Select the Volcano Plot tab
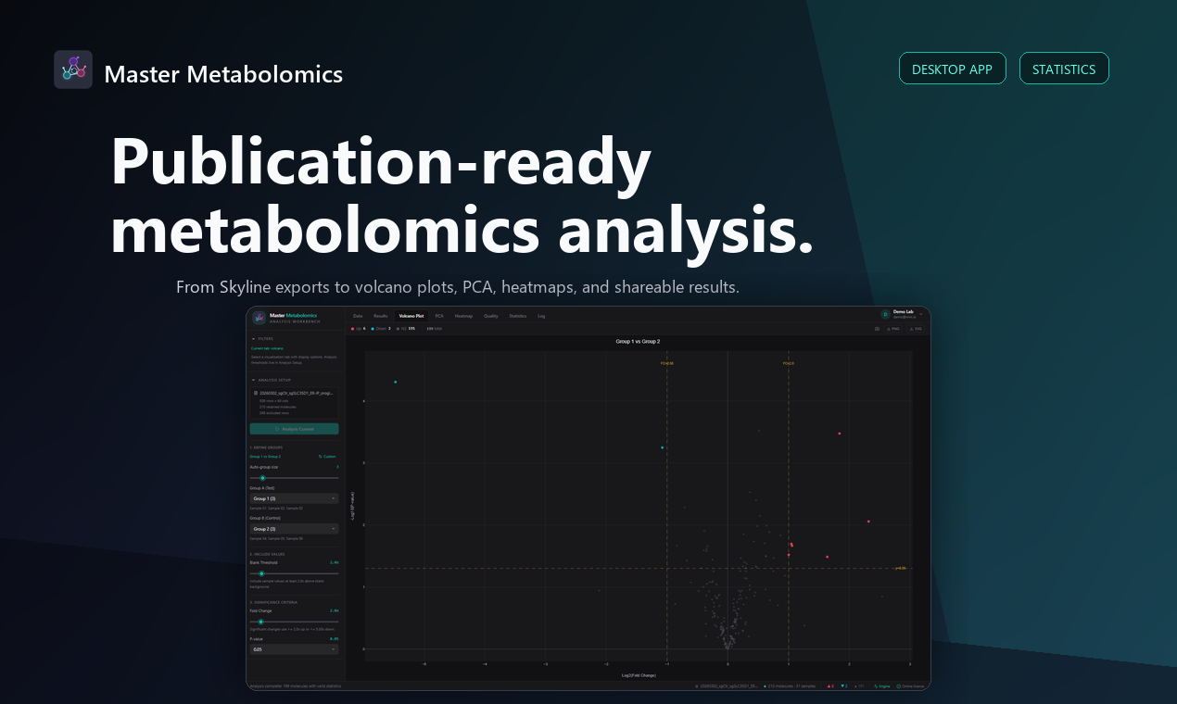This screenshot has width=1177, height=704. 411,316
